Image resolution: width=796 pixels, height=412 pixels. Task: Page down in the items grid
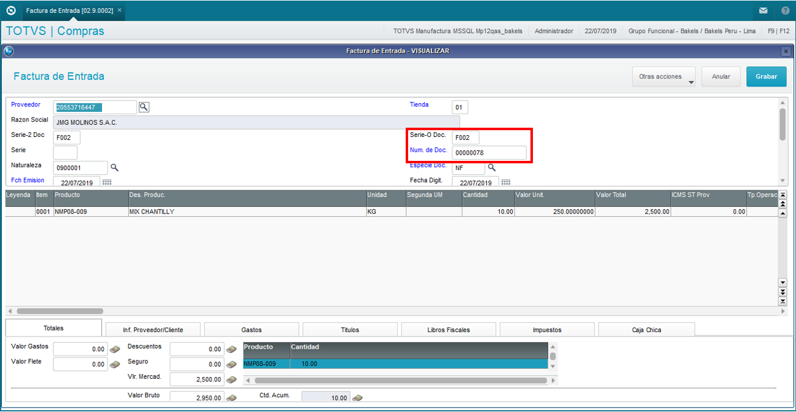782,292
